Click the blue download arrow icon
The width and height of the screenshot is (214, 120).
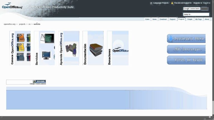pyautogui.click(x=171, y=39)
